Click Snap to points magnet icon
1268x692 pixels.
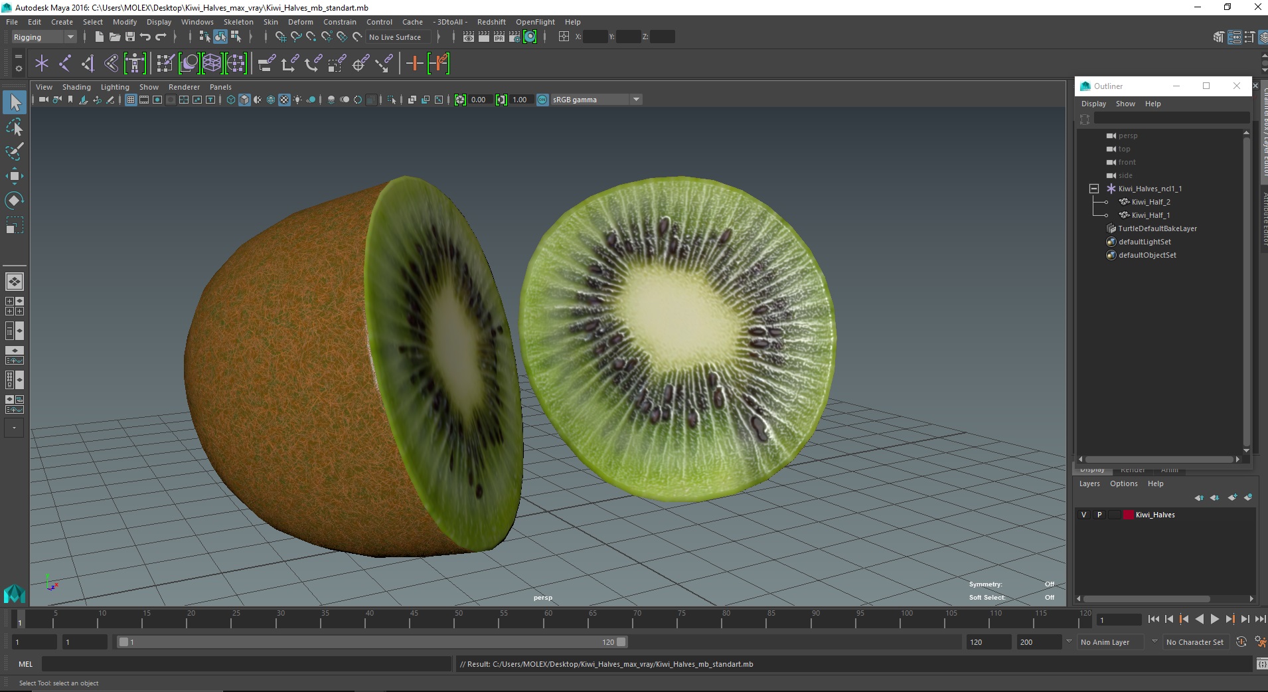311,37
